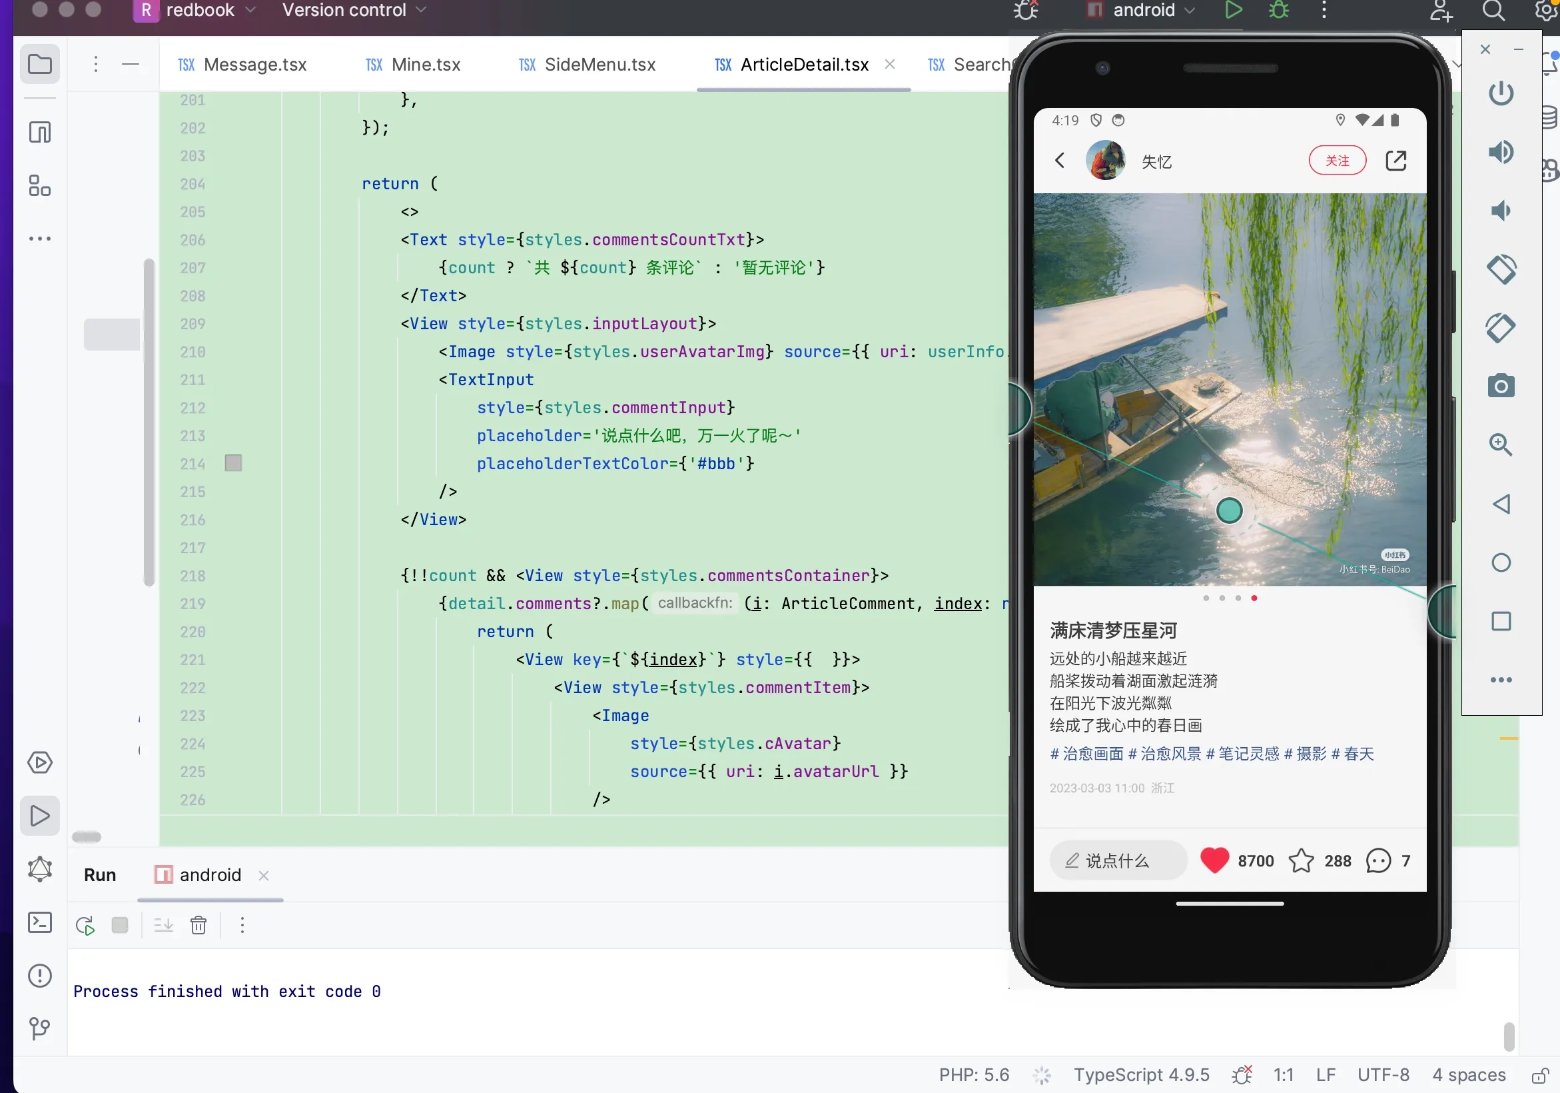Take an emulator screenshot with camera icon
1560x1093 pixels.
pos(1501,386)
